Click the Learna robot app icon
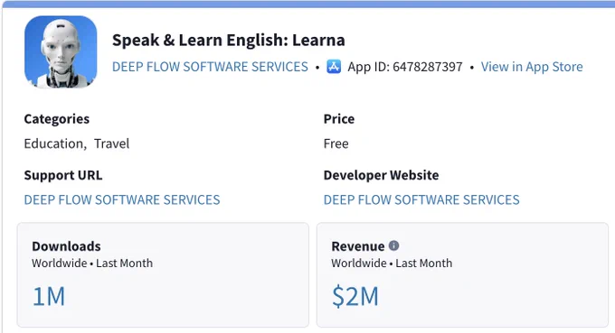Viewport: 615px width, 333px height. click(x=61, y=51)
